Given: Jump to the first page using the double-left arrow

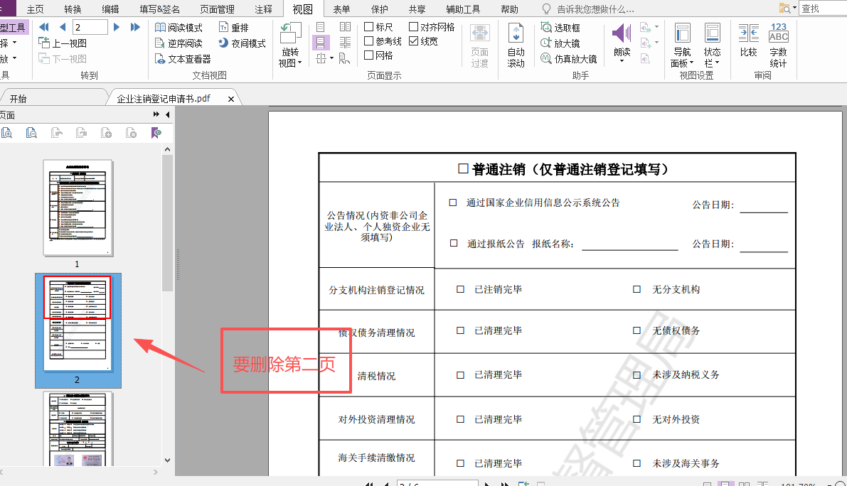Looking at the screenshot, I should pyautogui.click(x=44, y=27).
